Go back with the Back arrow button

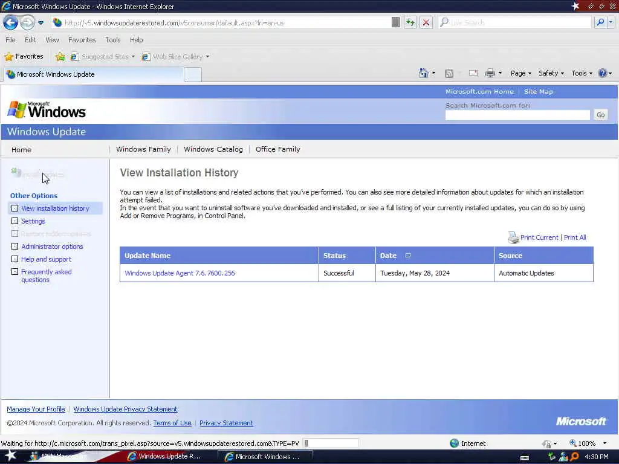coord(11,22)
